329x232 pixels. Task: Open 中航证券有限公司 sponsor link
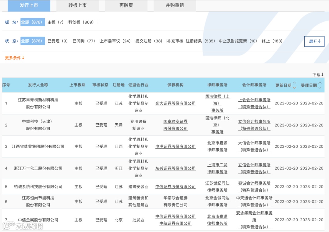175,223
